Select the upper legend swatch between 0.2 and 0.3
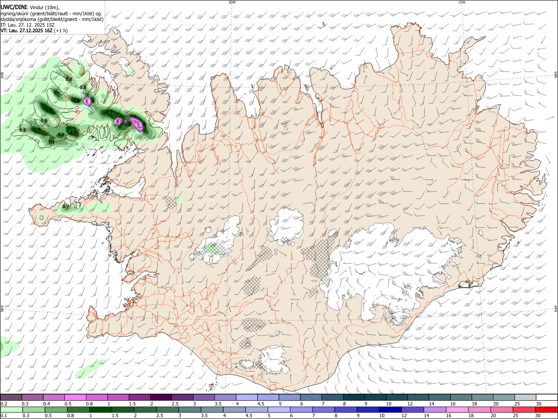Viewport: 558px width, 419px height. (x=11, y=398)
